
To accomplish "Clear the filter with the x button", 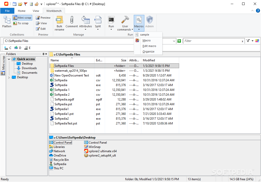I will point(242,41).
